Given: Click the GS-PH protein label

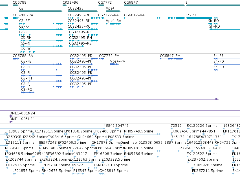Looking at the screenshot, I should (x=27, y=78).
